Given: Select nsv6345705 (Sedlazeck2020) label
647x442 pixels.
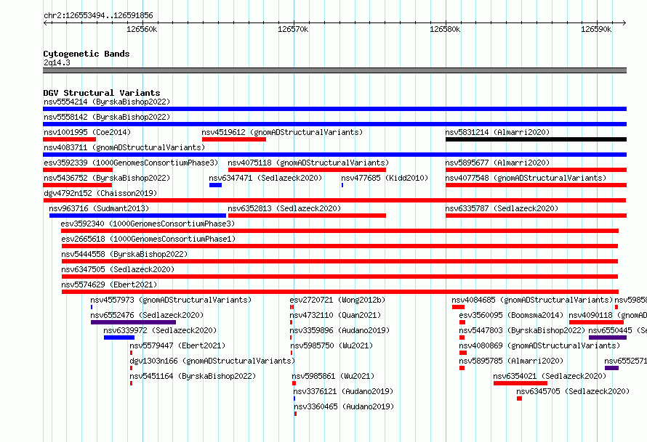Looking at the screenshot, I should pyautogui.click(x=573, y=391).
